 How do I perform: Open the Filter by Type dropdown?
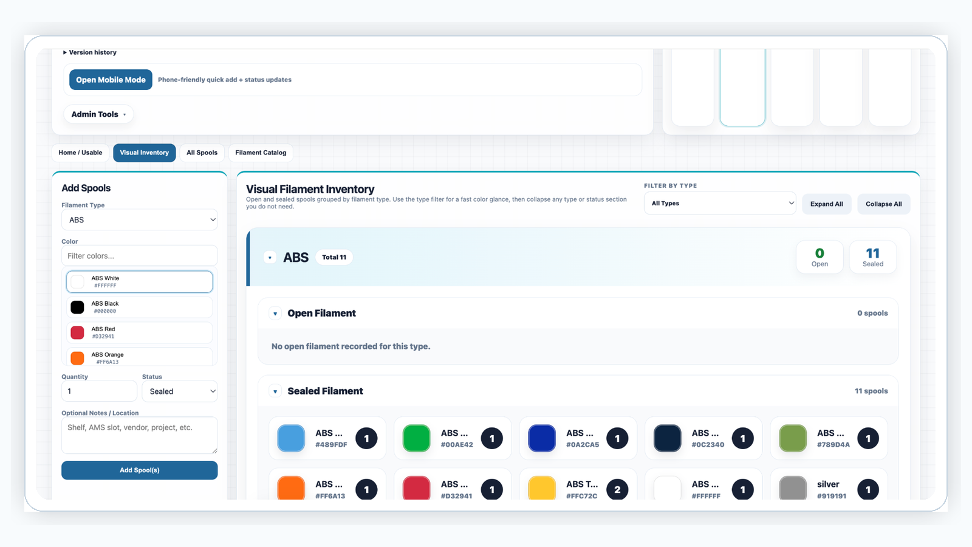point(720,204)
